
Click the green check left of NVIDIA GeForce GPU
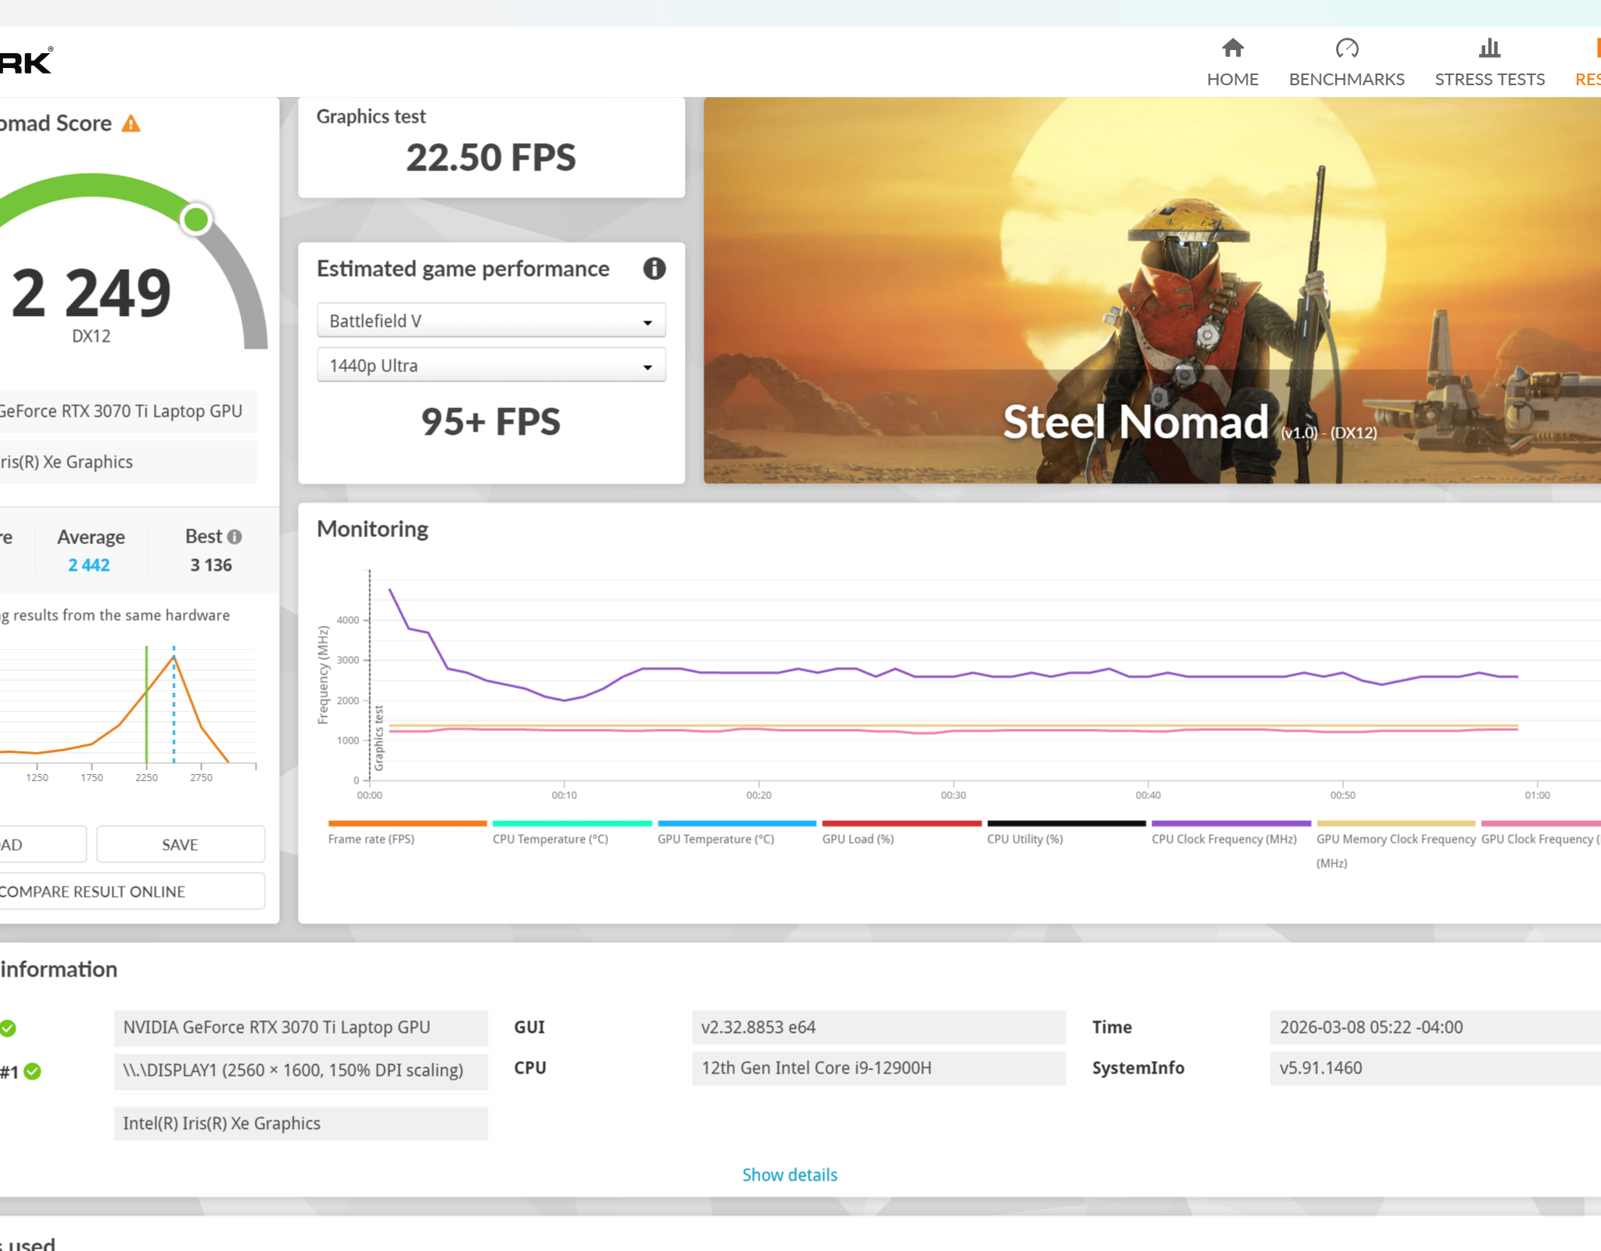[7, 1028]
